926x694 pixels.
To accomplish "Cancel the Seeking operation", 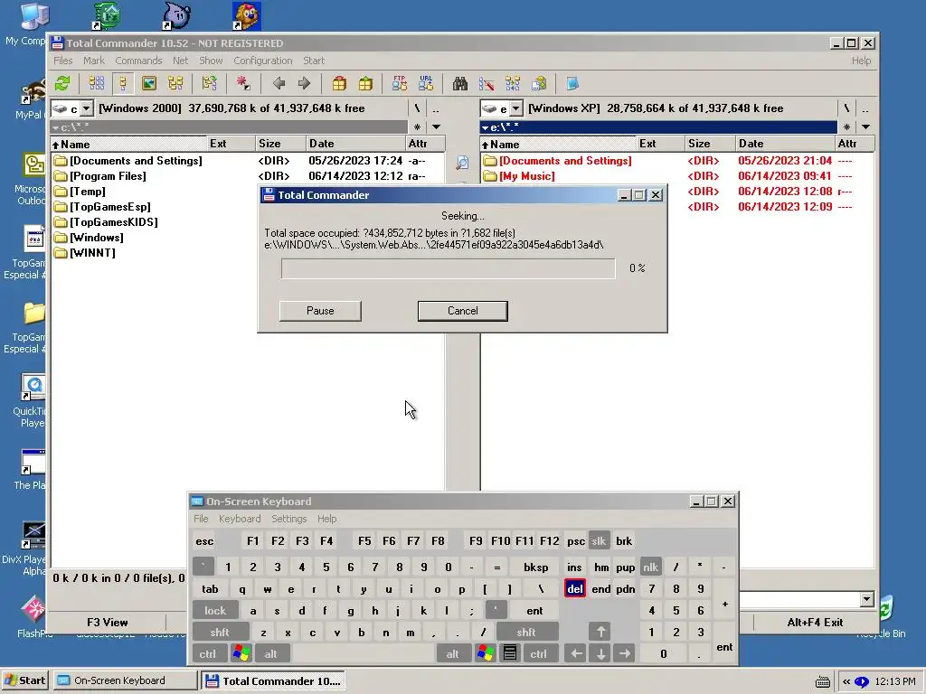I will point(462,311).
